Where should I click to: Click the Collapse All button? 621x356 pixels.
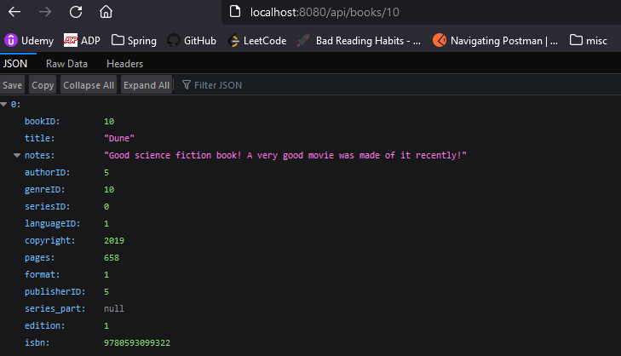(x=89, y=85)
